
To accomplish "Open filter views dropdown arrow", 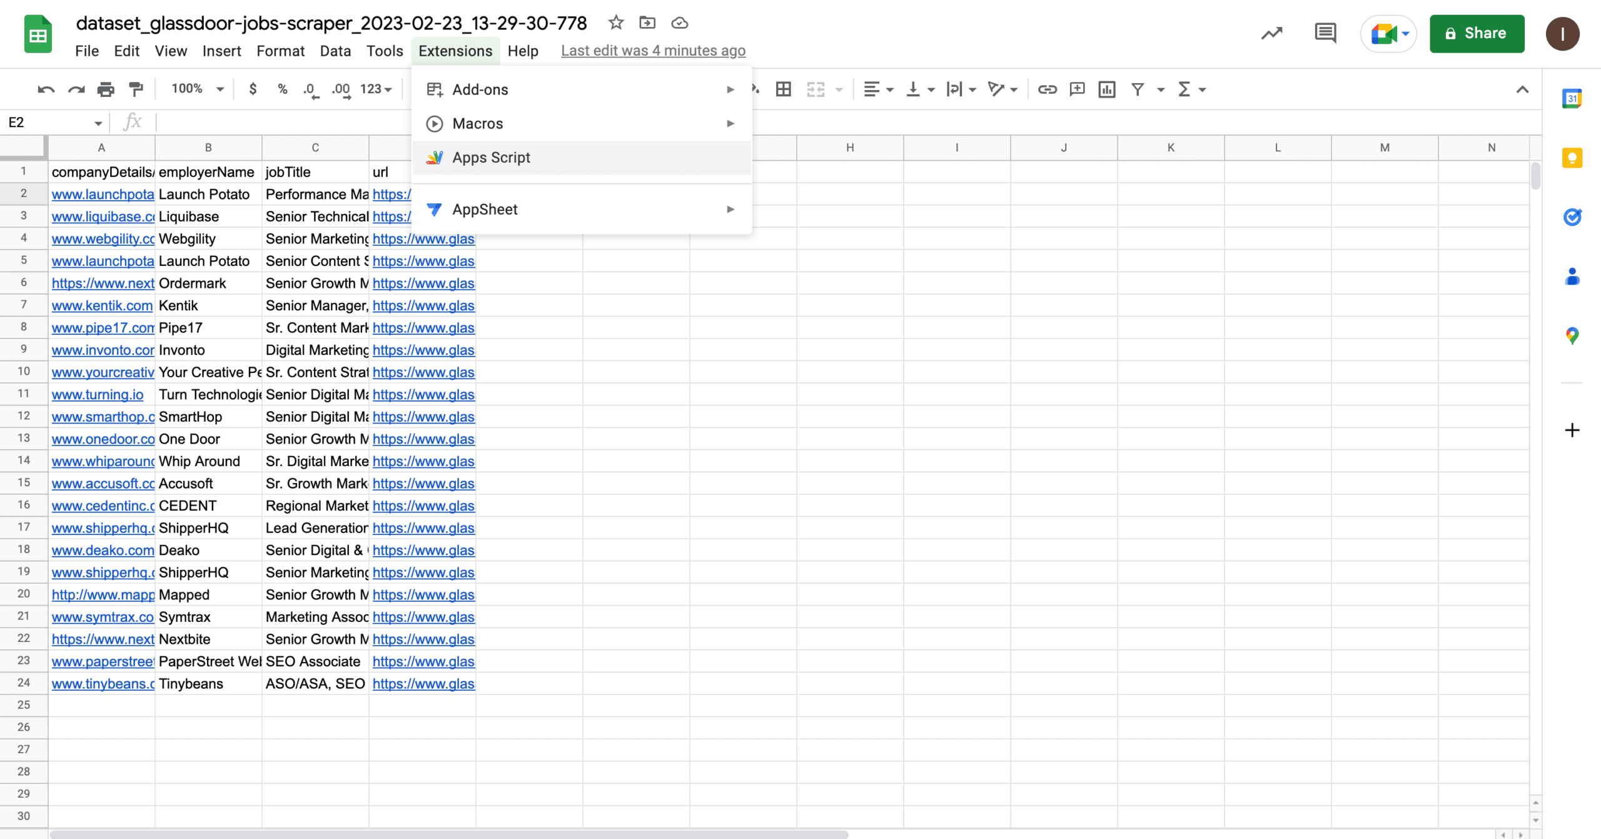I will click(1161, 89).
